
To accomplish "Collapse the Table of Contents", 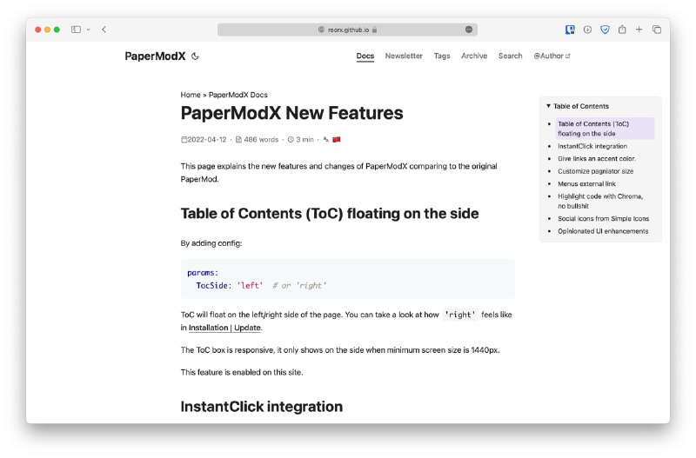I will coord(577,106).
